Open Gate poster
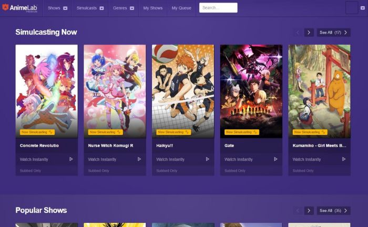This screenshot has height=227, width=368. [251, 91]
